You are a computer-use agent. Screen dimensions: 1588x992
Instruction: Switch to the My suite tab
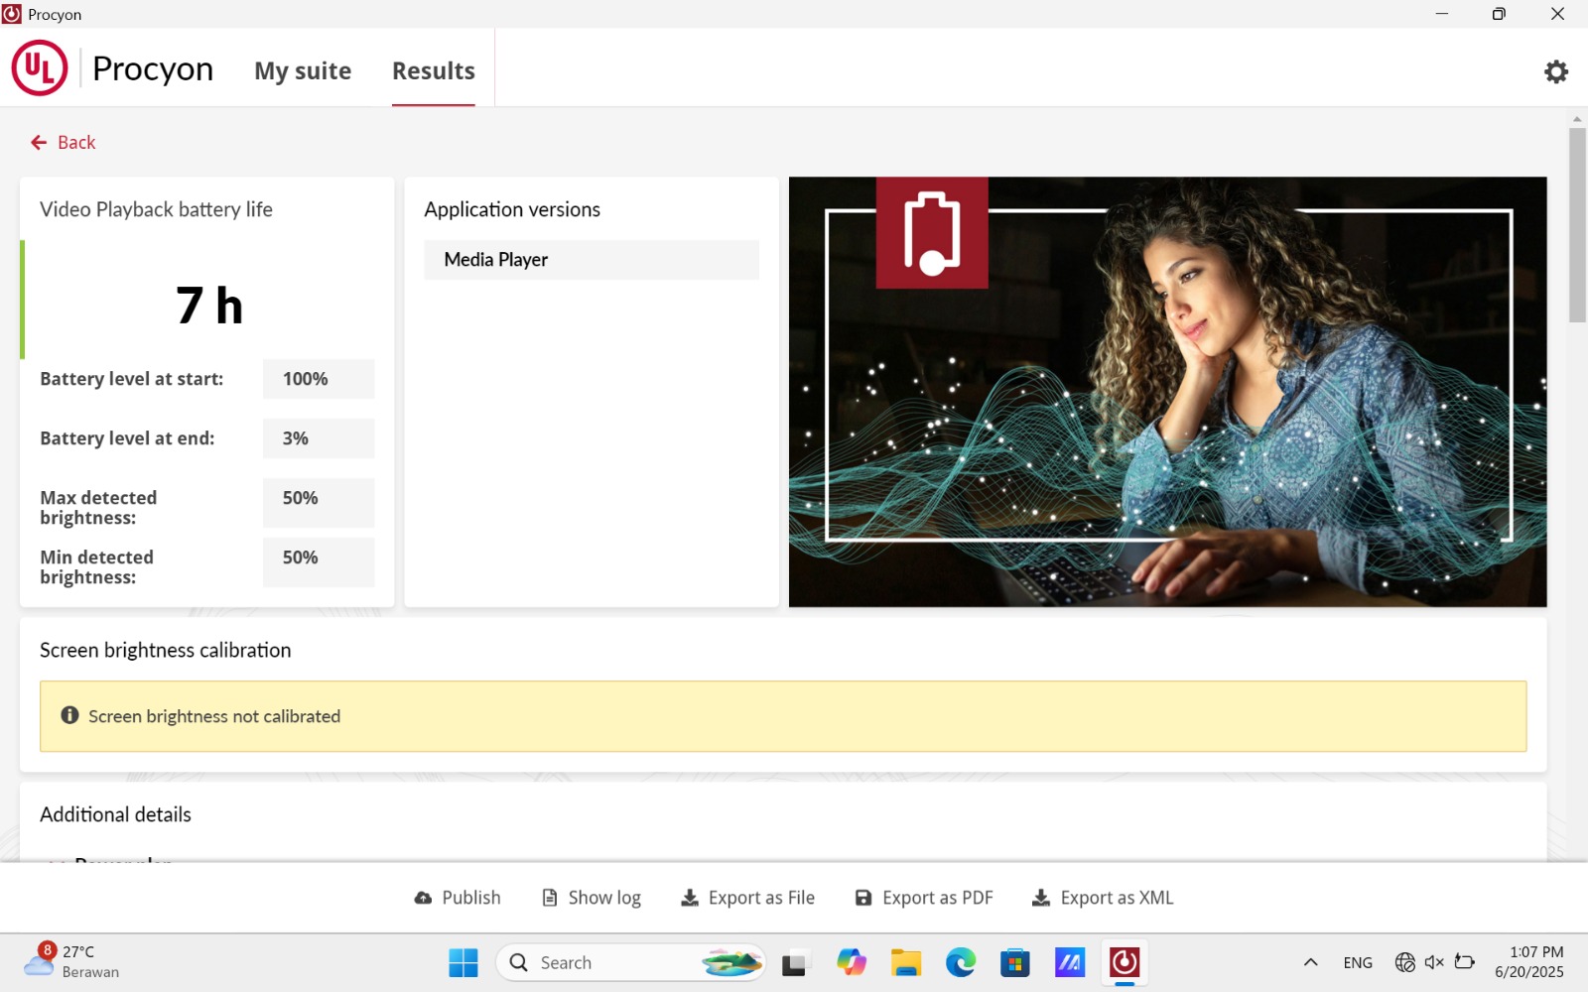[x=303, y=71]
